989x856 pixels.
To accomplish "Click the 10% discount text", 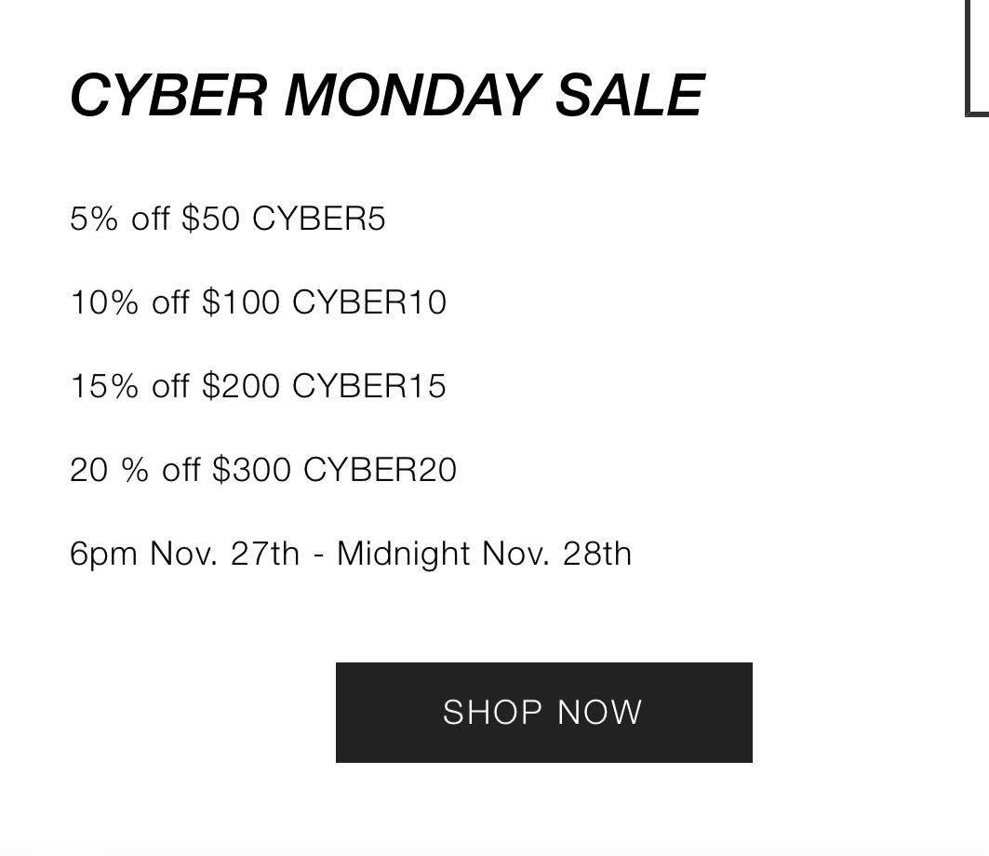I will point(104,302).
